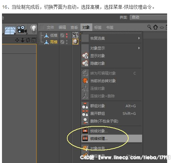This screenshot has width=179, height=163.
Task: Click the viewport zoom up-down arrow icon
Action: 22,40
